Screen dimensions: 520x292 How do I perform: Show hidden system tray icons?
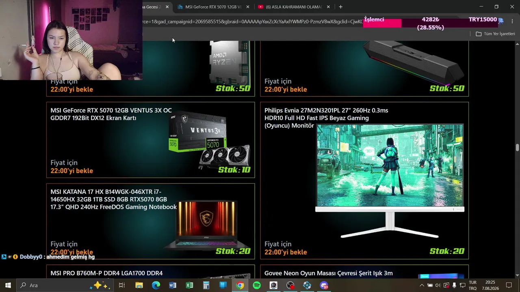tap(422, 285)
